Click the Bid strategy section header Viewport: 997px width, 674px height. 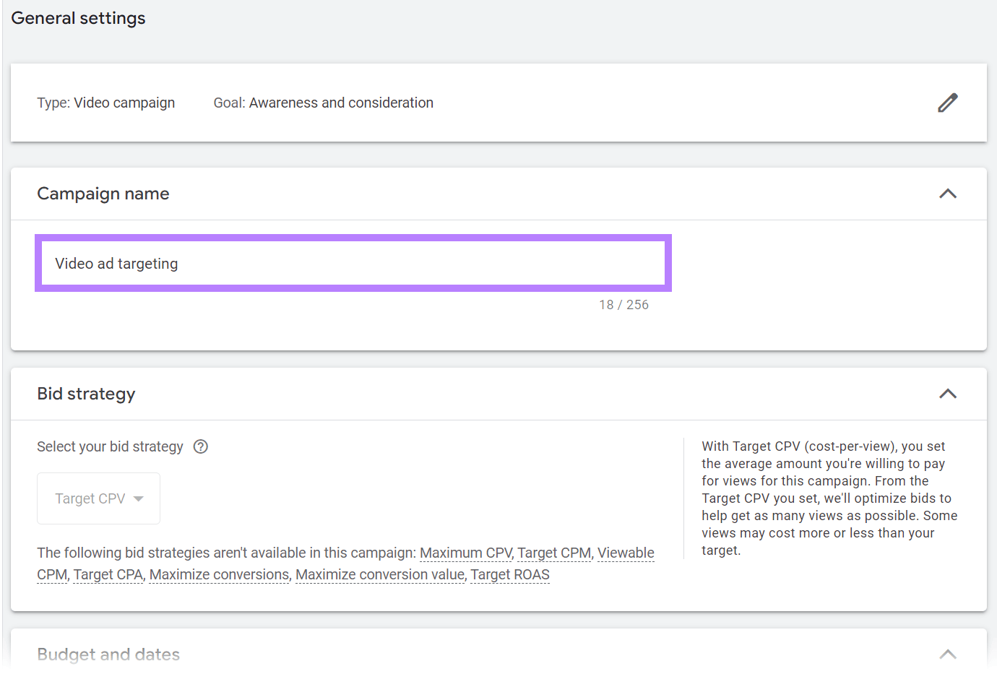pyautogui.click(x=86, y=394)
